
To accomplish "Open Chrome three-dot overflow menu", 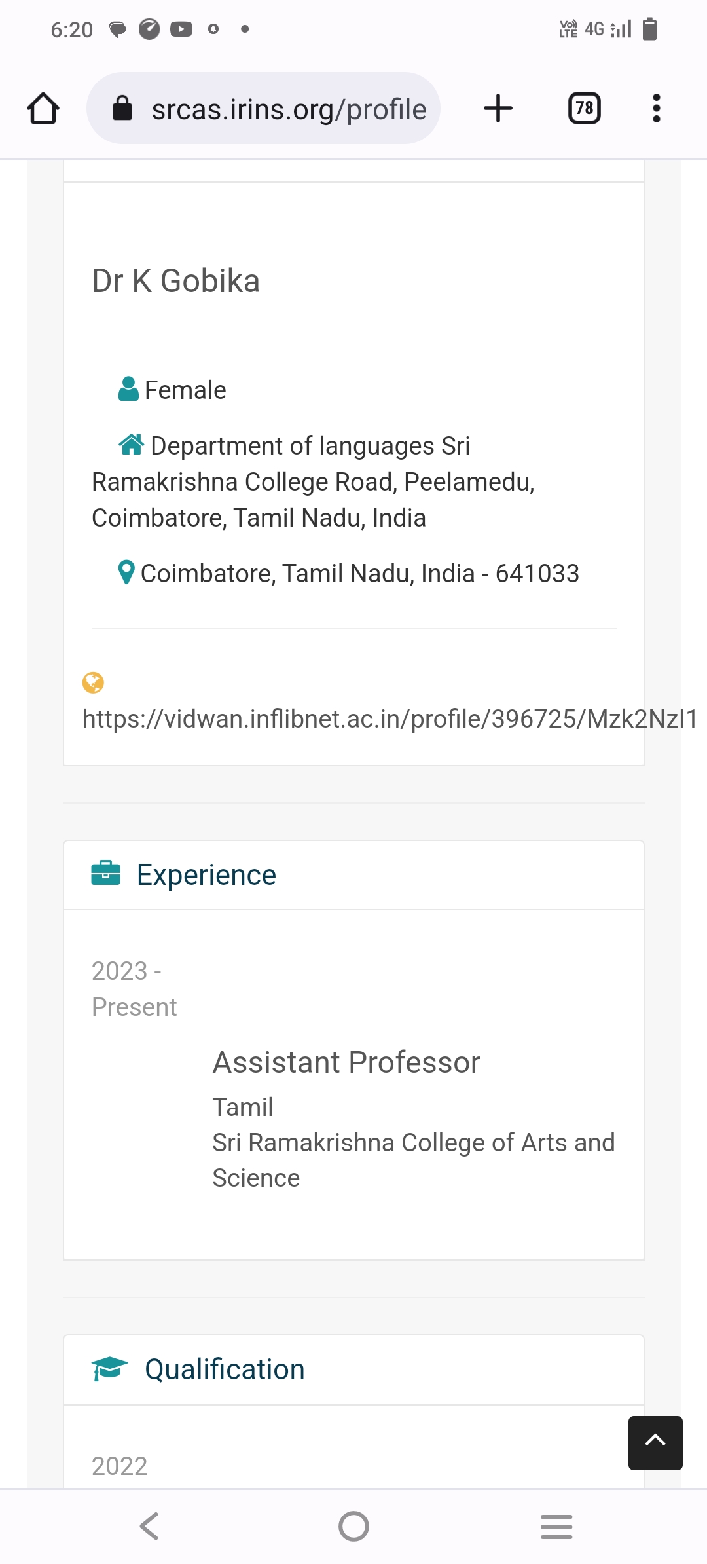I will (656, 109).
